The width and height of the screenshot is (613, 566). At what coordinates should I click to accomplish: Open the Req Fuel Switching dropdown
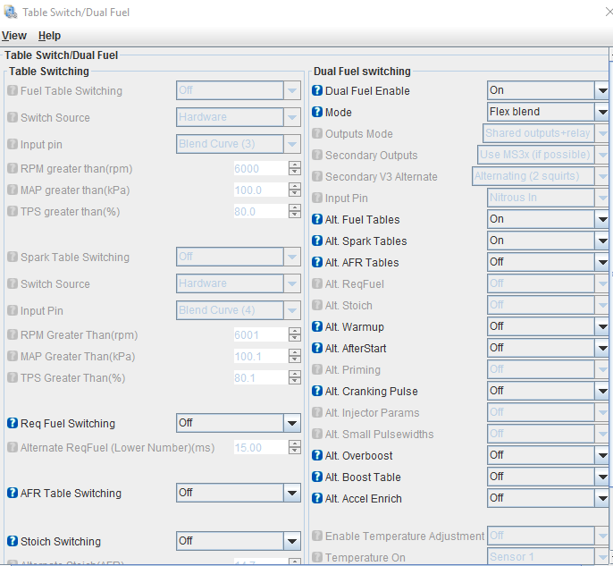tap(239, 423)
